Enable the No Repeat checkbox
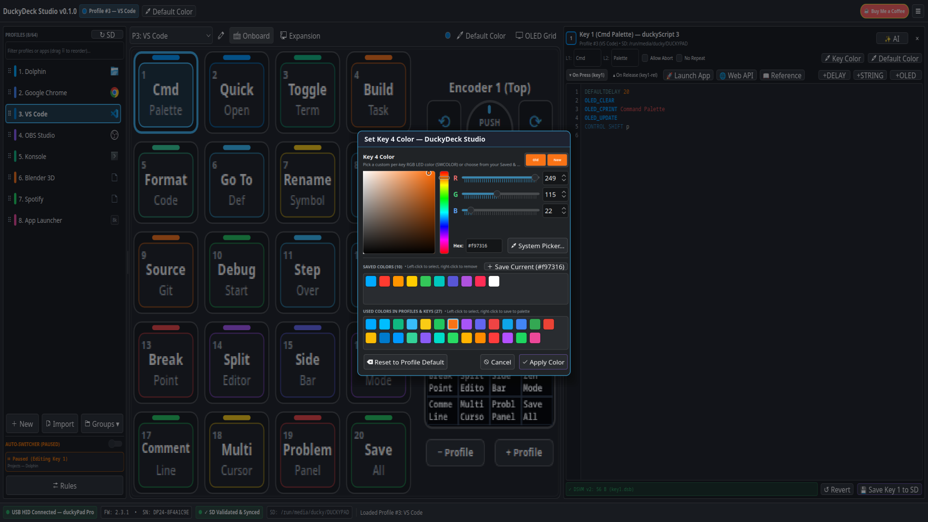Screen dimensions: 928x522 pos(679,58)
